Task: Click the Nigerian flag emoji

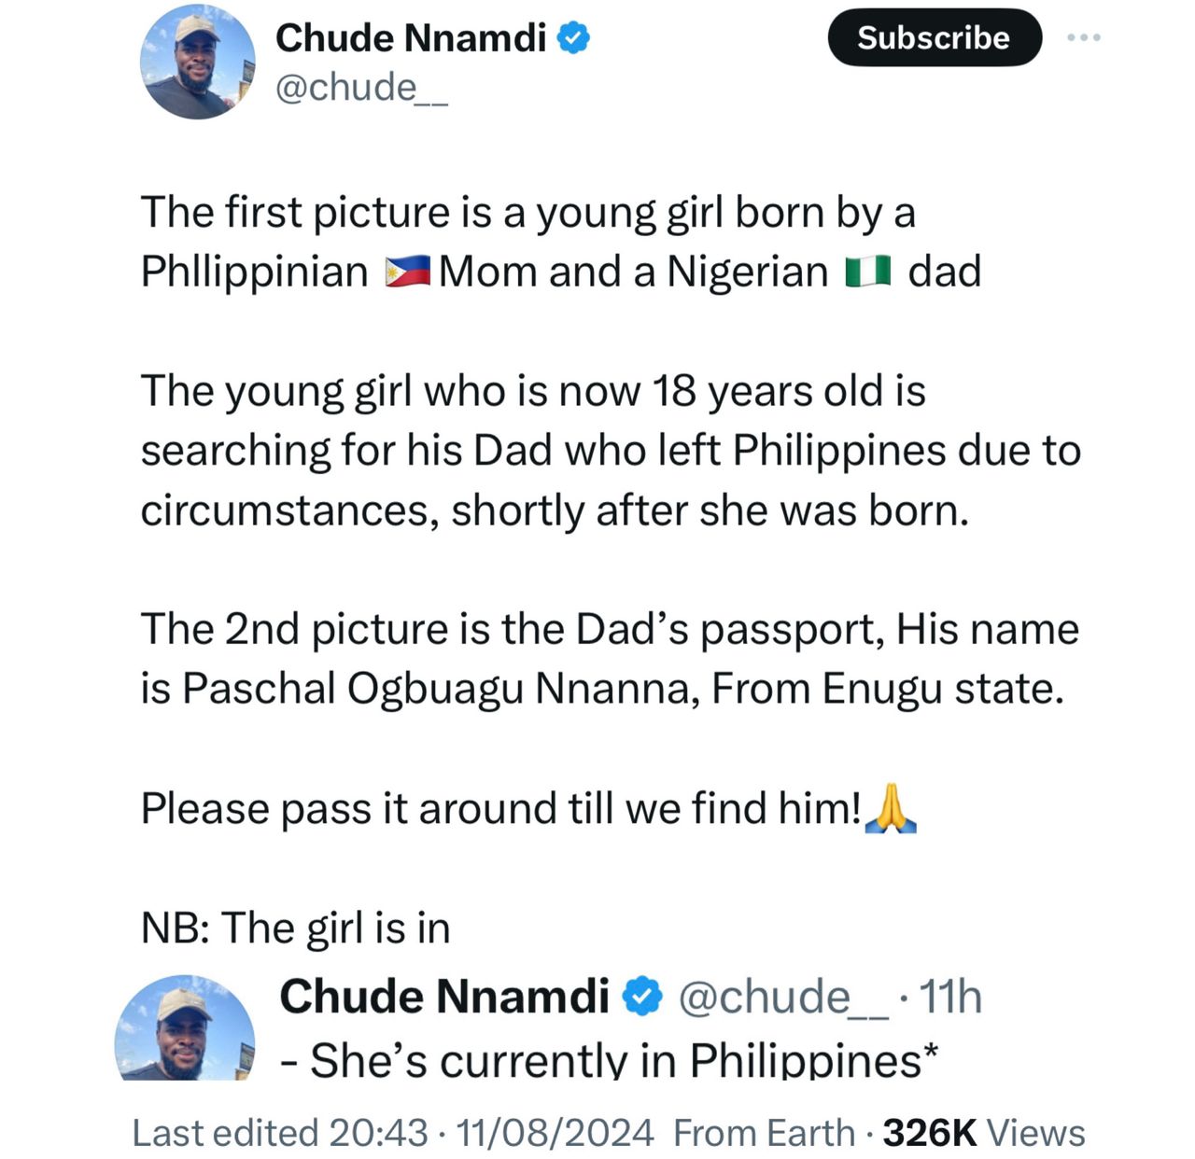Action: [868, 272]
